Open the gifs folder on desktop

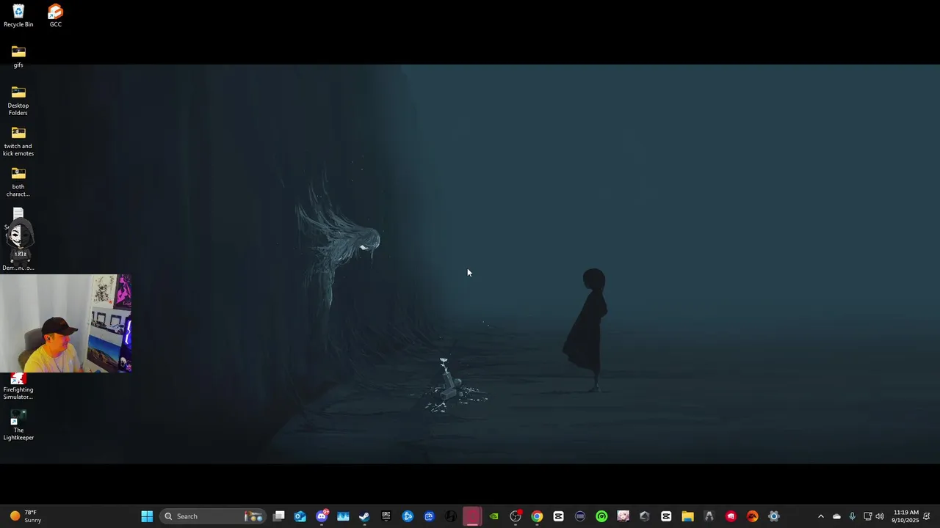click(x=18, y=56)
